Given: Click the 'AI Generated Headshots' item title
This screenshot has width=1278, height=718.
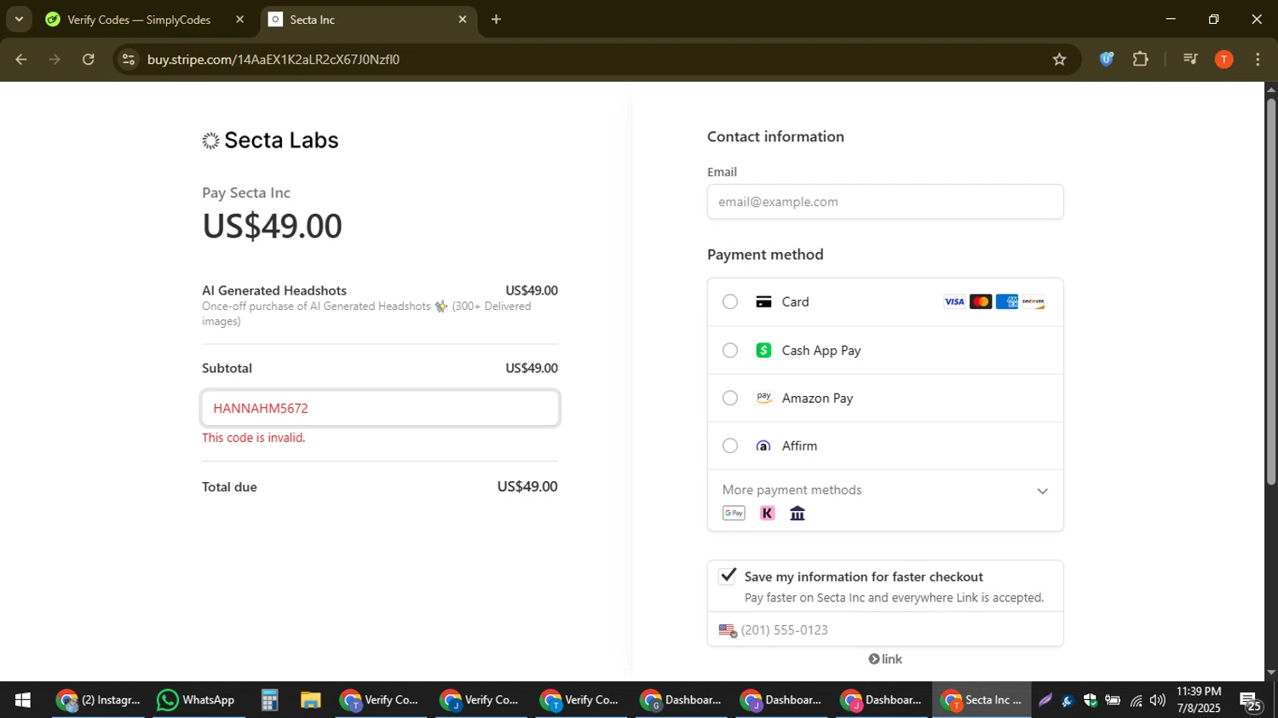Looking at the screenshot, I should [274, 290].
